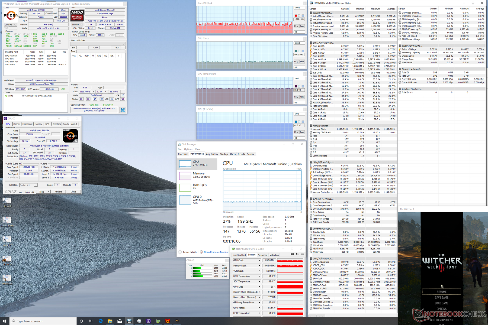Viewport: 488px width, 325px height.
Task: Open the stressprim1 desktop shortcut
Action: coord(7,241)
